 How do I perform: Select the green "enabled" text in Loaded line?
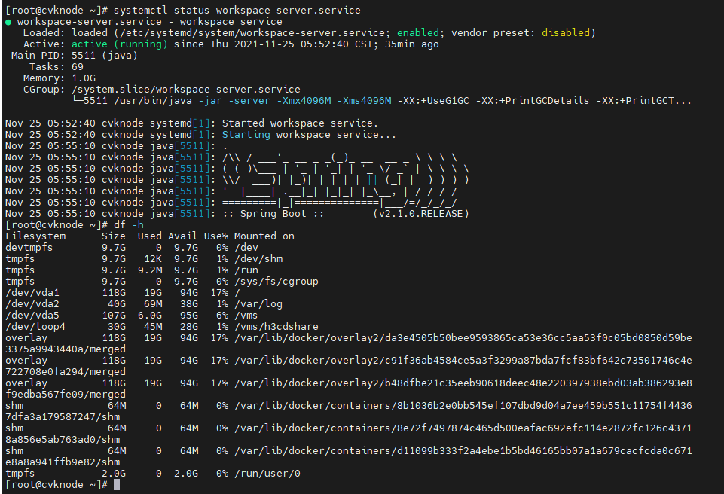tap(420, 33)
